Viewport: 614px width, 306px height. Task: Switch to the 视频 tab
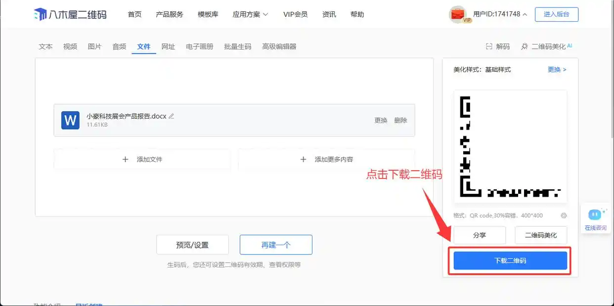[x=70, y=46]
